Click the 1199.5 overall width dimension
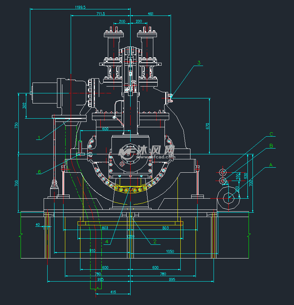The image size is (294, 305). 80,7
